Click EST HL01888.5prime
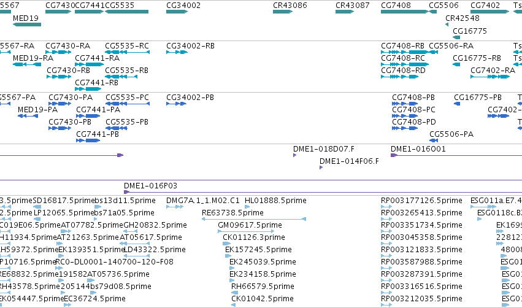Image resolution: width=522 pixels, height=308 pixels. click(247, 207)
